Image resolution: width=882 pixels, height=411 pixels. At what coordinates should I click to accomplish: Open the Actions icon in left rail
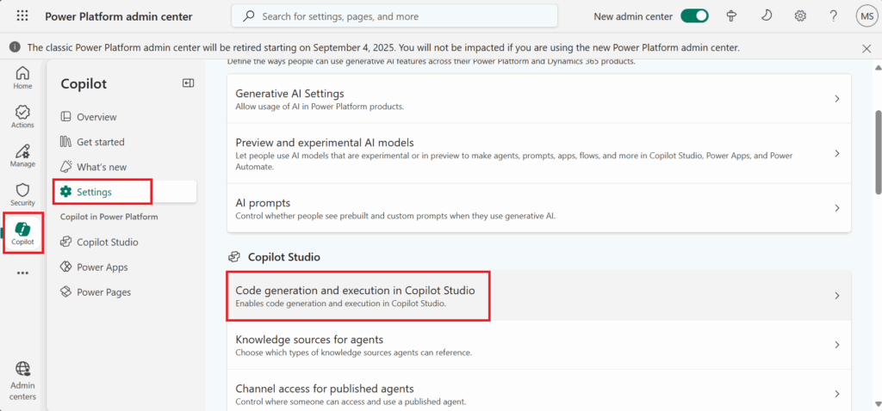pyautogui.click(x=22, y=115)
